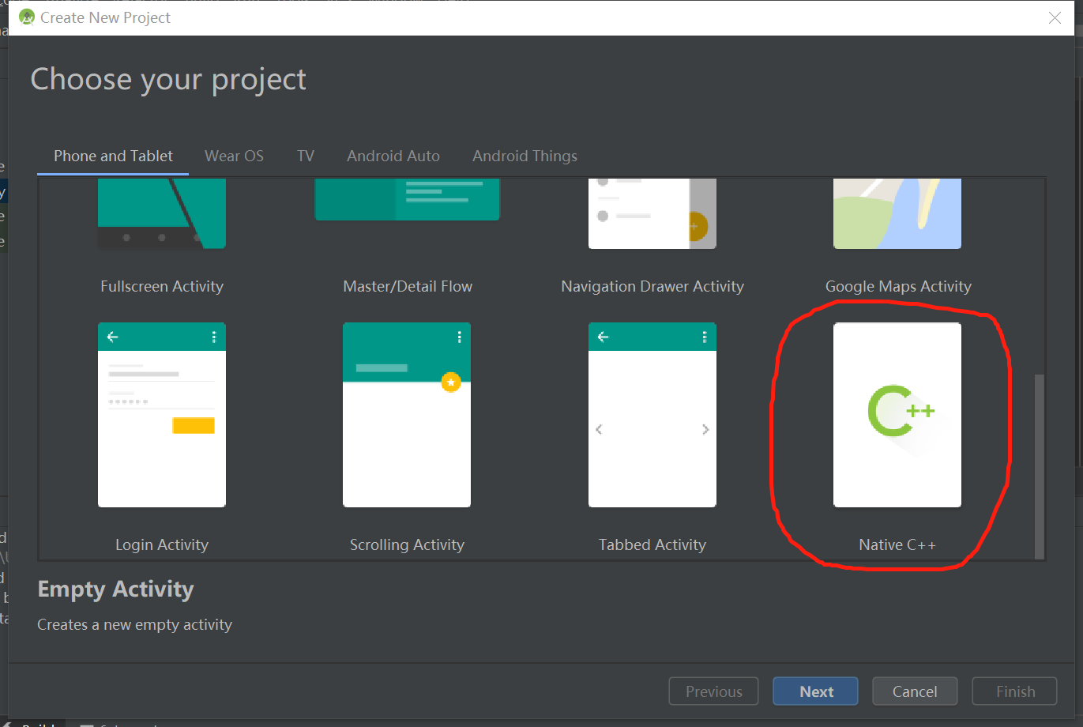This screenshot has height=727, width=1083.
Task: Click the Cancel button
Action: pyautogui.click(x=915, y=691)
